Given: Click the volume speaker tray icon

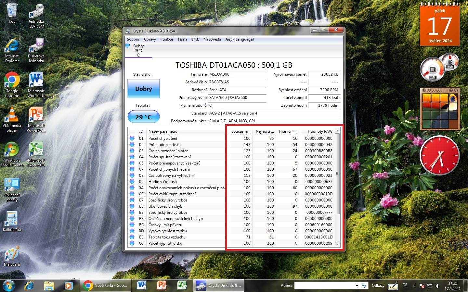Looking at the screenshot, I should (437, 286).
